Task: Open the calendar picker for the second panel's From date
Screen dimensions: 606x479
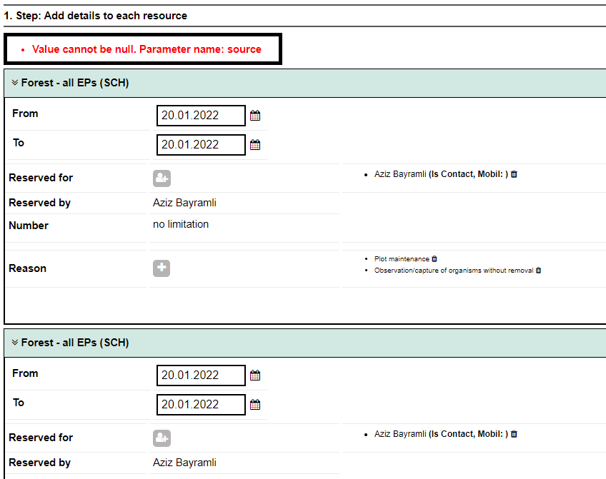Action: tap(255, 375)
